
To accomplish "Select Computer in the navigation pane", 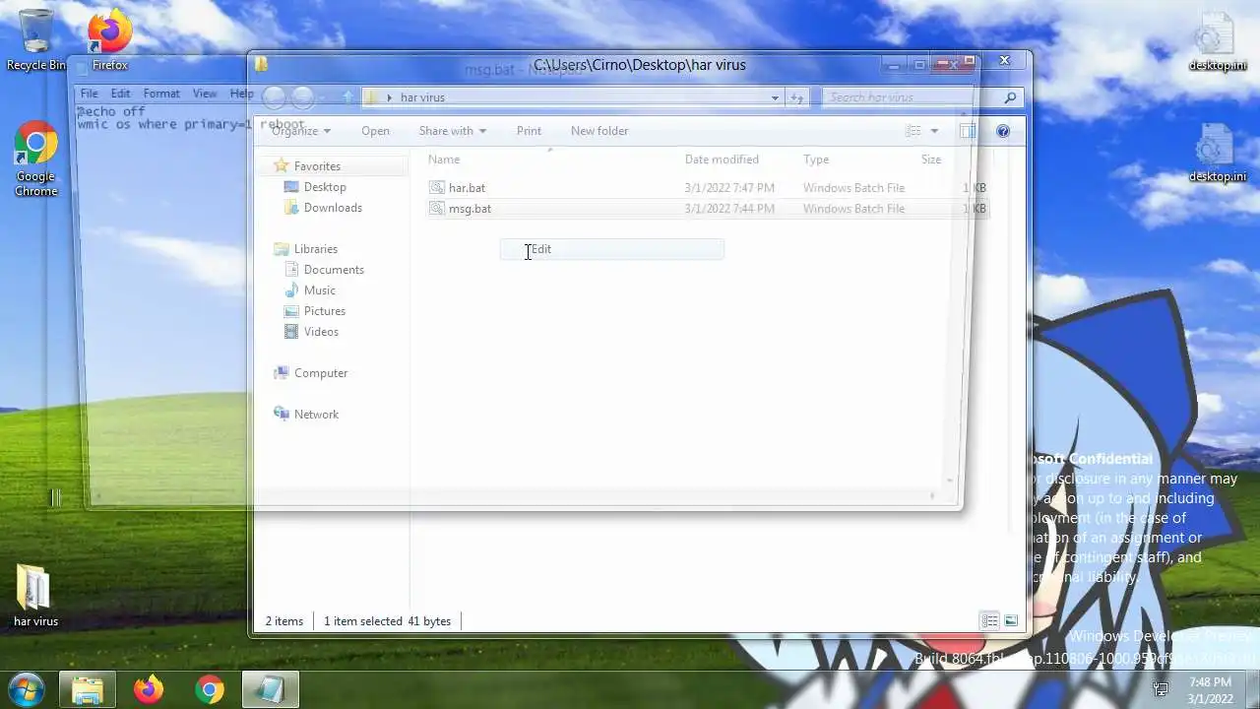I will 321,373.
